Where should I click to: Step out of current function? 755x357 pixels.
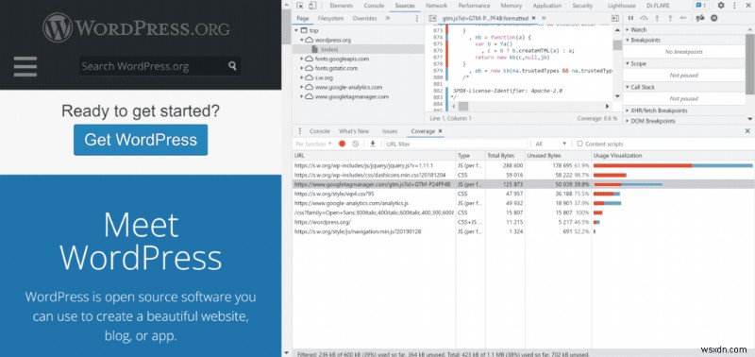[x=670, y=18]
